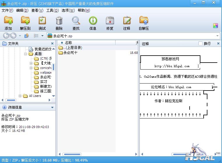Expand the All Users tree node
Viewport: 222px width, 163px height.
click(20, 96)
